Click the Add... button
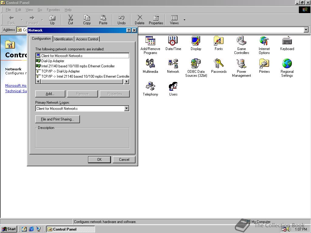Image resolution: width=311 pixels, height=233 pixels. coord(50,94)
